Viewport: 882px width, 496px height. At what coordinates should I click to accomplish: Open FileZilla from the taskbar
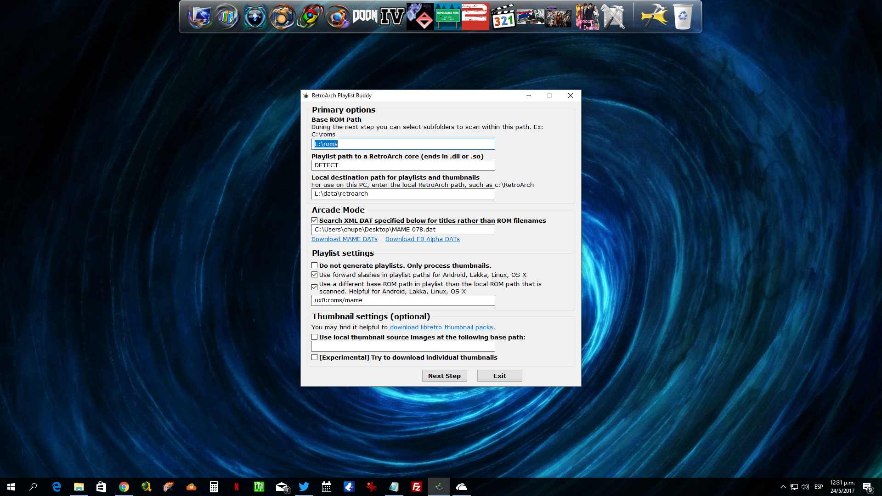[417, 487]
